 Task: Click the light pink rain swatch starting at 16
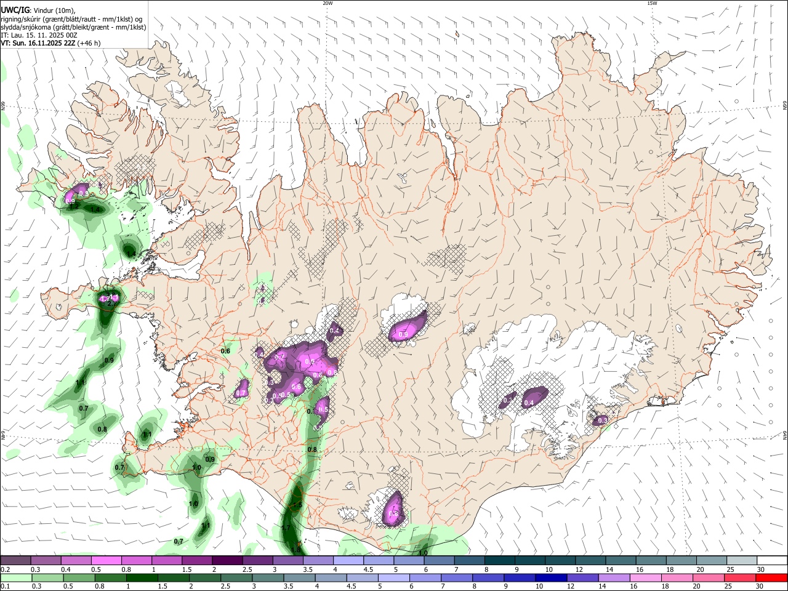[646, 578]
